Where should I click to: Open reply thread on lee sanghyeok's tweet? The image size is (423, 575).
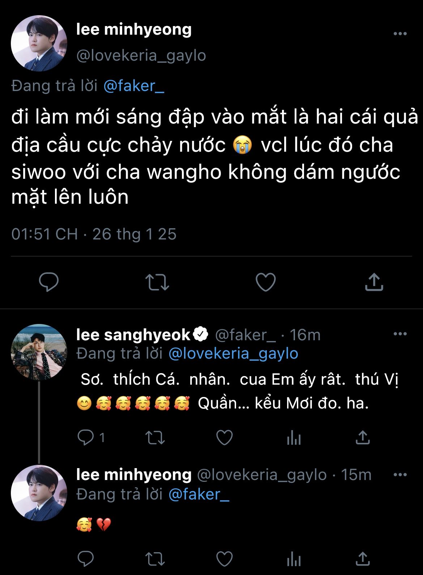coord(86,438)
